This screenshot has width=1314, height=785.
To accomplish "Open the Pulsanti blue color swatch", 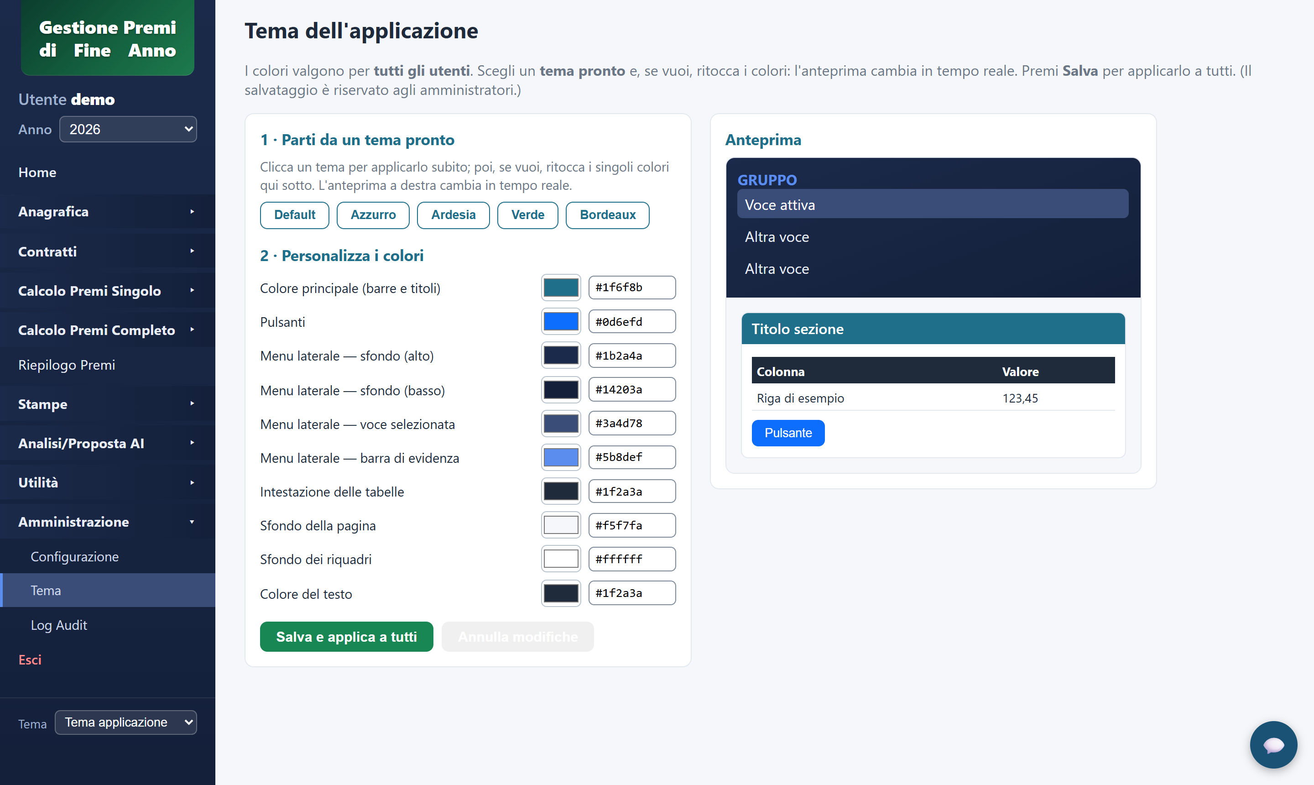I will pyautogui.click(x=560, y=322).
